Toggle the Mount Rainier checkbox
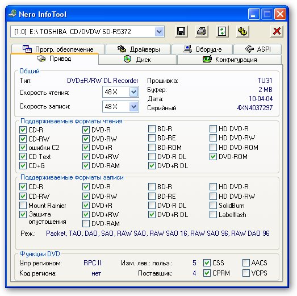 23,206
